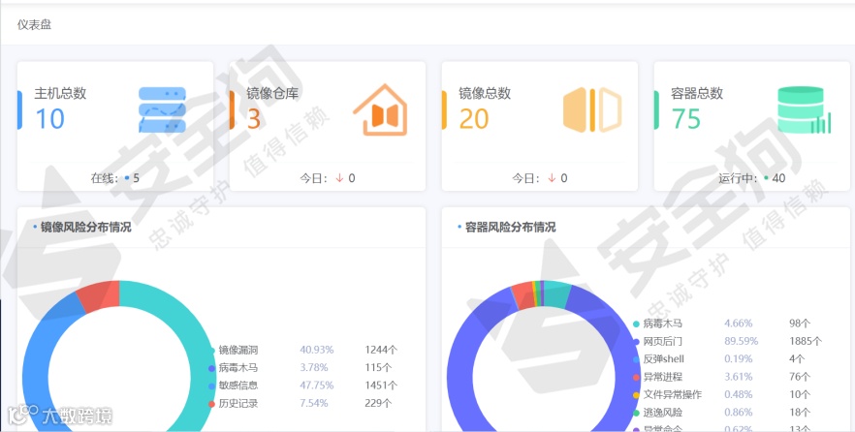Click the 229个 count for 历史记录
855x432 pixels.
coord(378,404)
